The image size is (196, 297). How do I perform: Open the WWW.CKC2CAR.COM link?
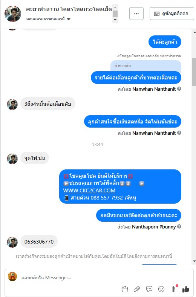[x=89, y=190]
